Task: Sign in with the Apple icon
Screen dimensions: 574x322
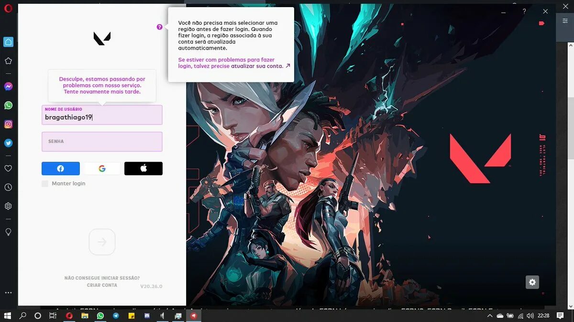Action: coord(143,168)
